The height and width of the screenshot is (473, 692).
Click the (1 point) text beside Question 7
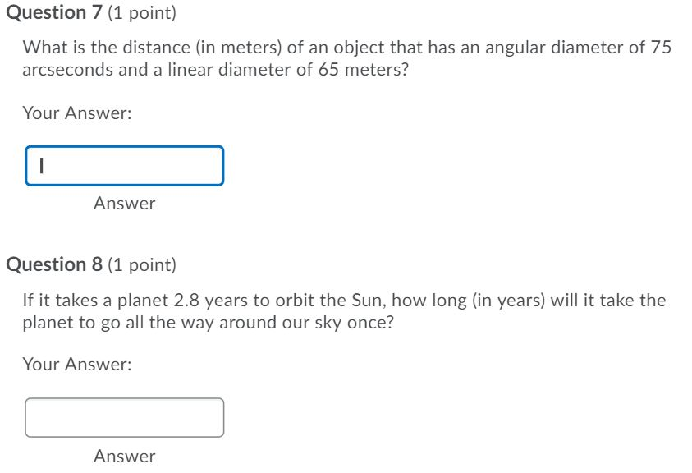141,11
